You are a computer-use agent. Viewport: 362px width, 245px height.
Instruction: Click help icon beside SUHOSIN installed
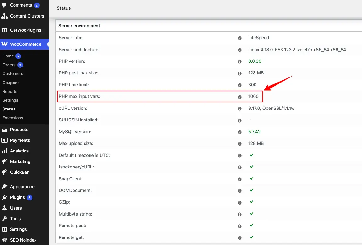click(240, 120)
